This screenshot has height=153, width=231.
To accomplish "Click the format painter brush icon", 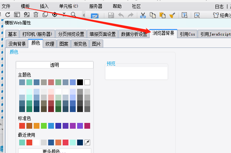I will click(172, 15).
